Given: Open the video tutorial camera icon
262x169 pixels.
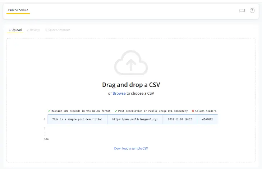Looking at the screenshot, I should click(242, 11).
